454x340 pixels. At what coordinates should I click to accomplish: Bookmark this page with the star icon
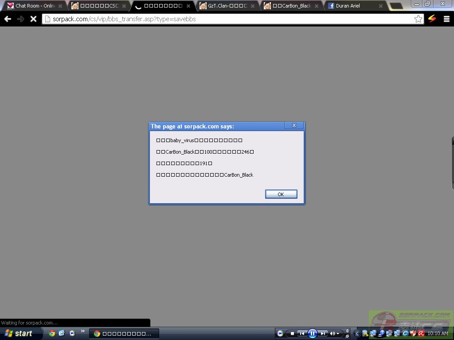pyautogui.click(x=418, y=19)
